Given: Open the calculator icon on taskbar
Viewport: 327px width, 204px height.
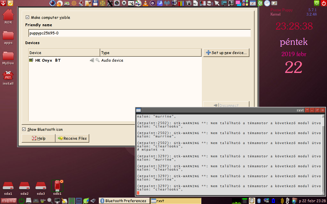Looking at the screenshot, I should tap(79, 201).
